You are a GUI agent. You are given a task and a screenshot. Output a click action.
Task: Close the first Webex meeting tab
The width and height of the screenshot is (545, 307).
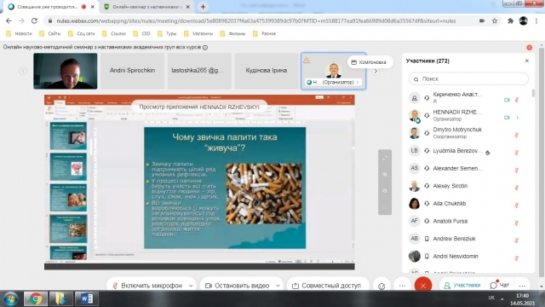click(x=93, y=7)
